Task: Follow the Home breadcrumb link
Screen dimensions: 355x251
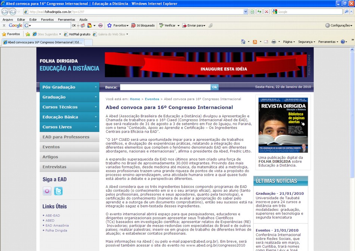Action: click(135, 99)
